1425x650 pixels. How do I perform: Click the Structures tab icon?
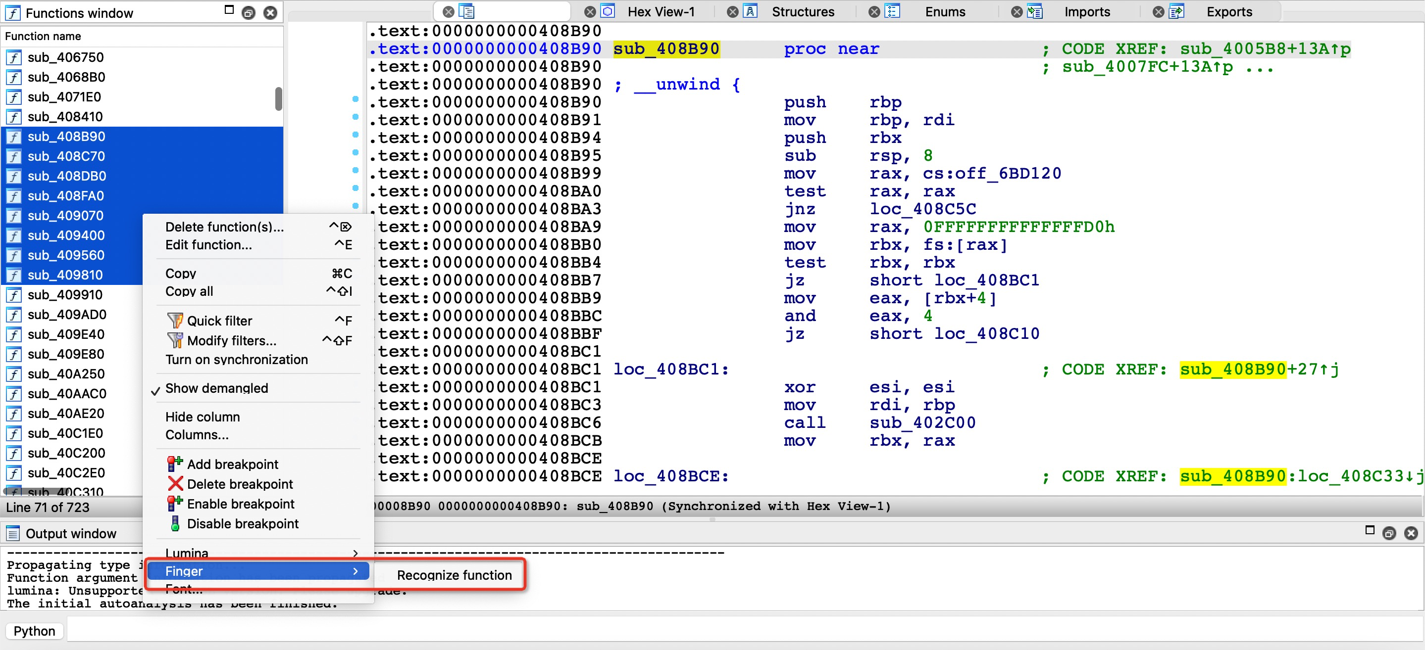pyautogui.click(x=750, y=11)
